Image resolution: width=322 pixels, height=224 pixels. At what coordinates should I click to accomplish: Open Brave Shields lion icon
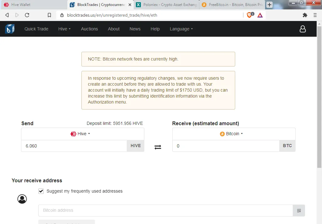pyautogui.click(x=250, y=15)
